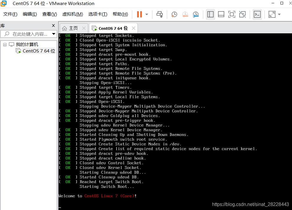Click the stretch guest display icon

pyautogui.click(x=272, y=14)
